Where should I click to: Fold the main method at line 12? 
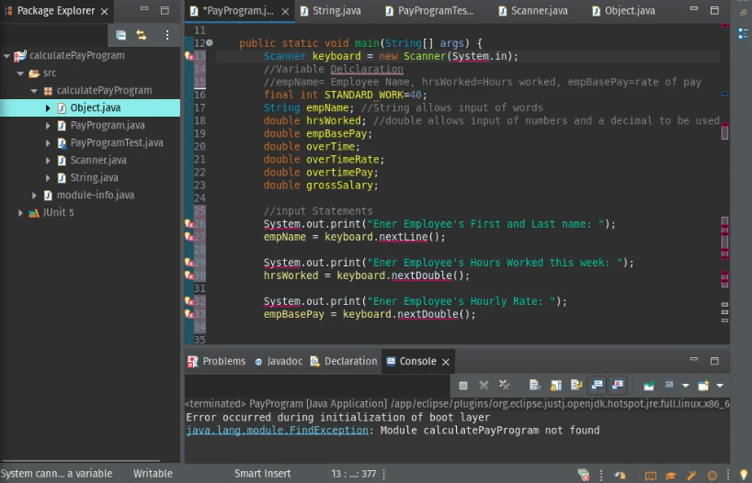pos(210,43)
